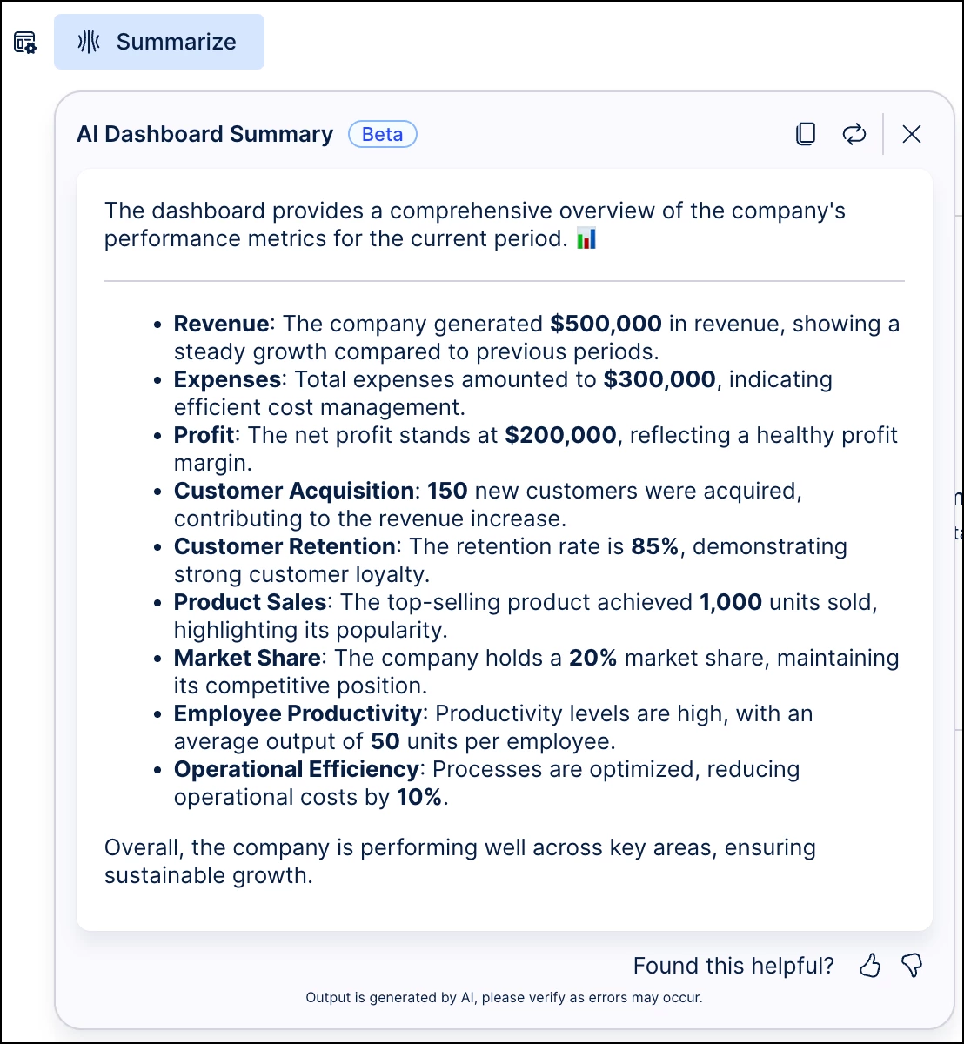964x1044 pixels.
Task: Close the AI Dashboard Summary panel
Action: point(911,134)
